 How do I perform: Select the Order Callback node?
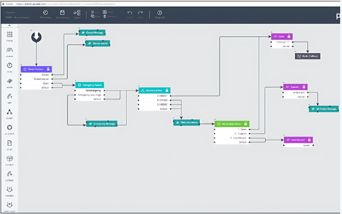[308, 56]
